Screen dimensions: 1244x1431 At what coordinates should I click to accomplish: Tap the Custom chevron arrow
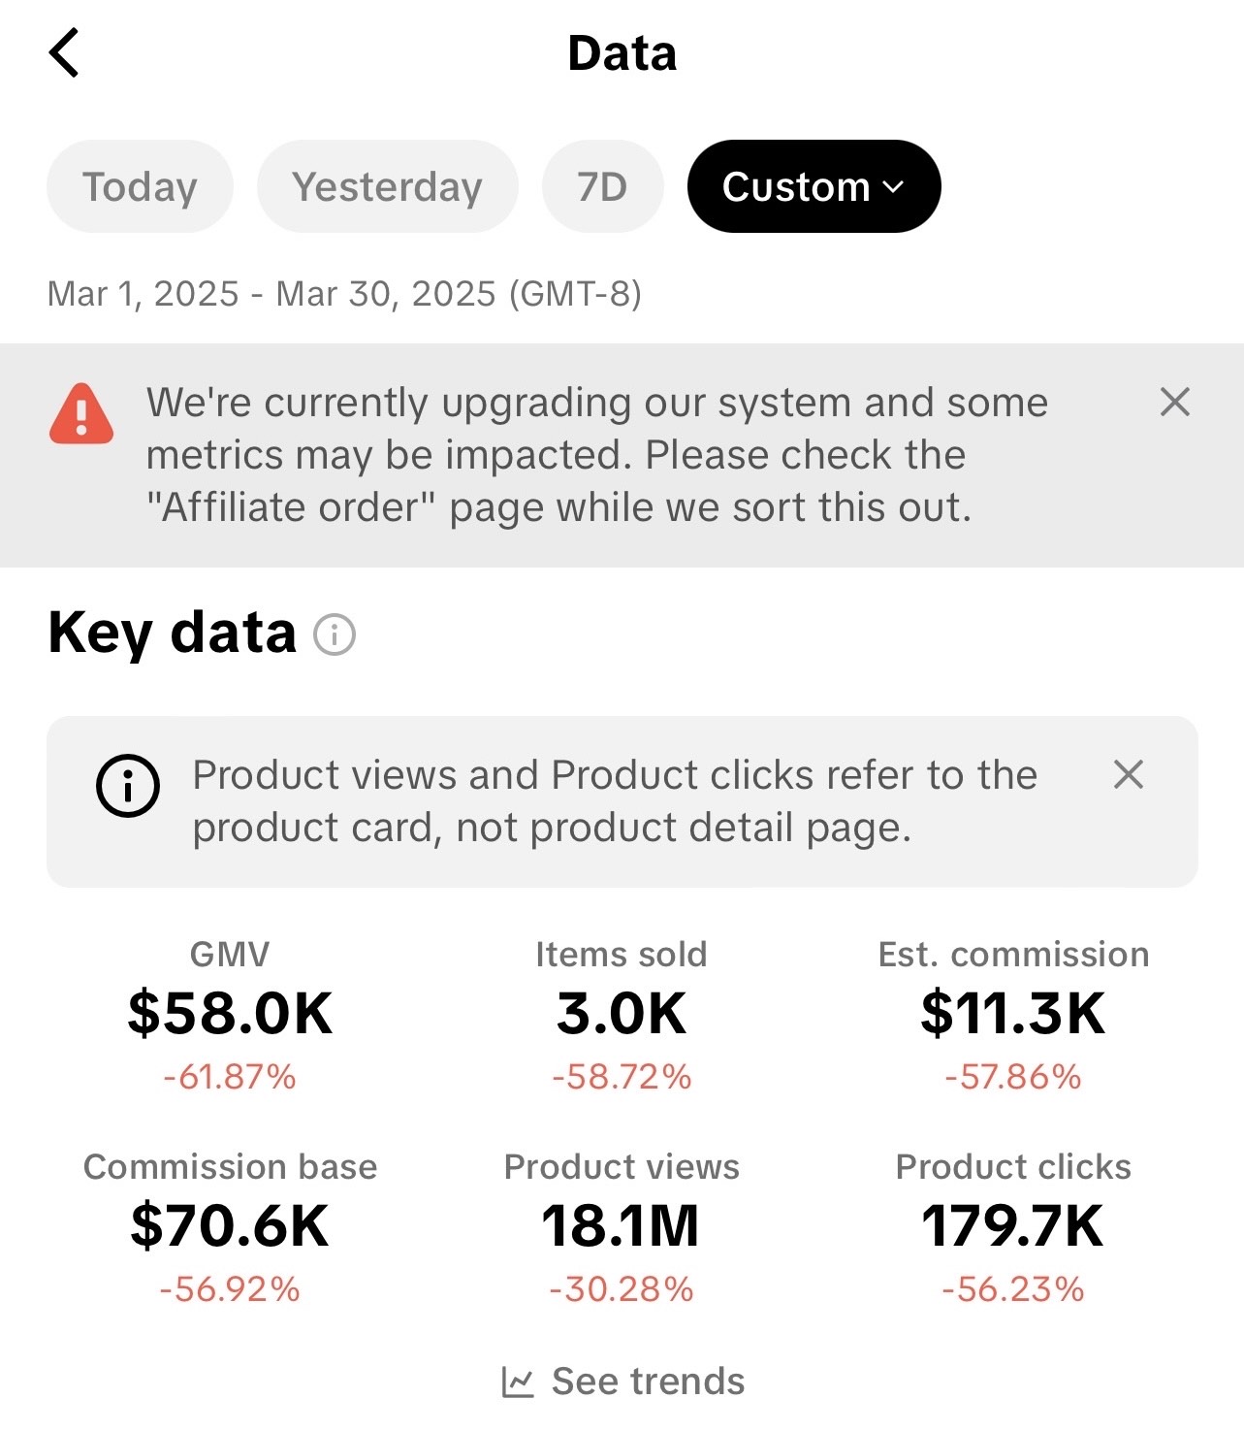(894, 187)
